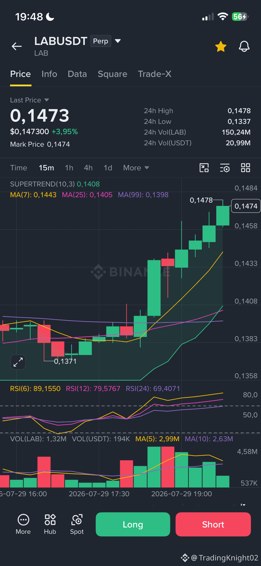Open price alerts bell icon

click(x=244, y=46)
